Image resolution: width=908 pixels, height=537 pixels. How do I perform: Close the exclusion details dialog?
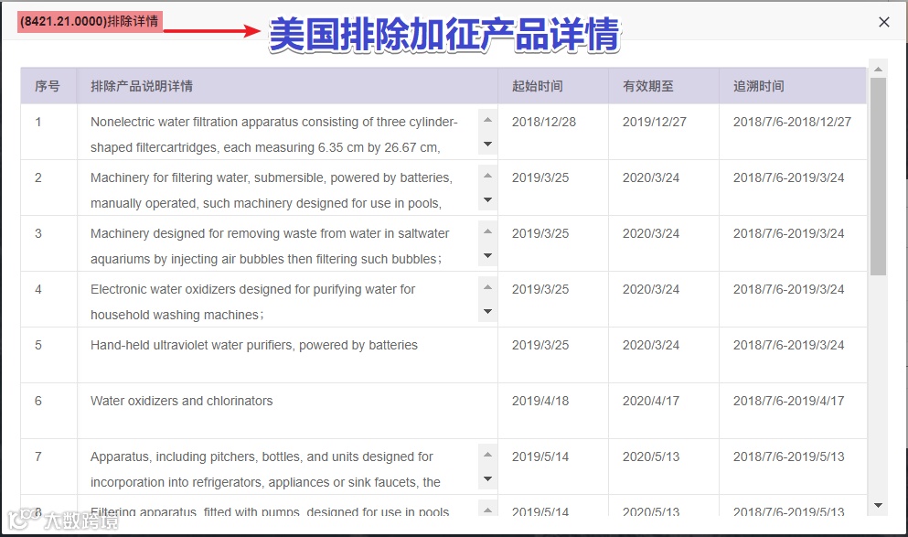[883, 22]
